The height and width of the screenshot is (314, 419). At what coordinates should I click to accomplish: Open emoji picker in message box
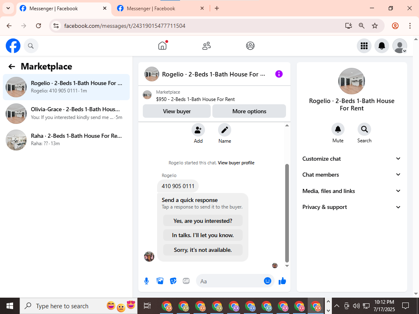coord(268,281)
